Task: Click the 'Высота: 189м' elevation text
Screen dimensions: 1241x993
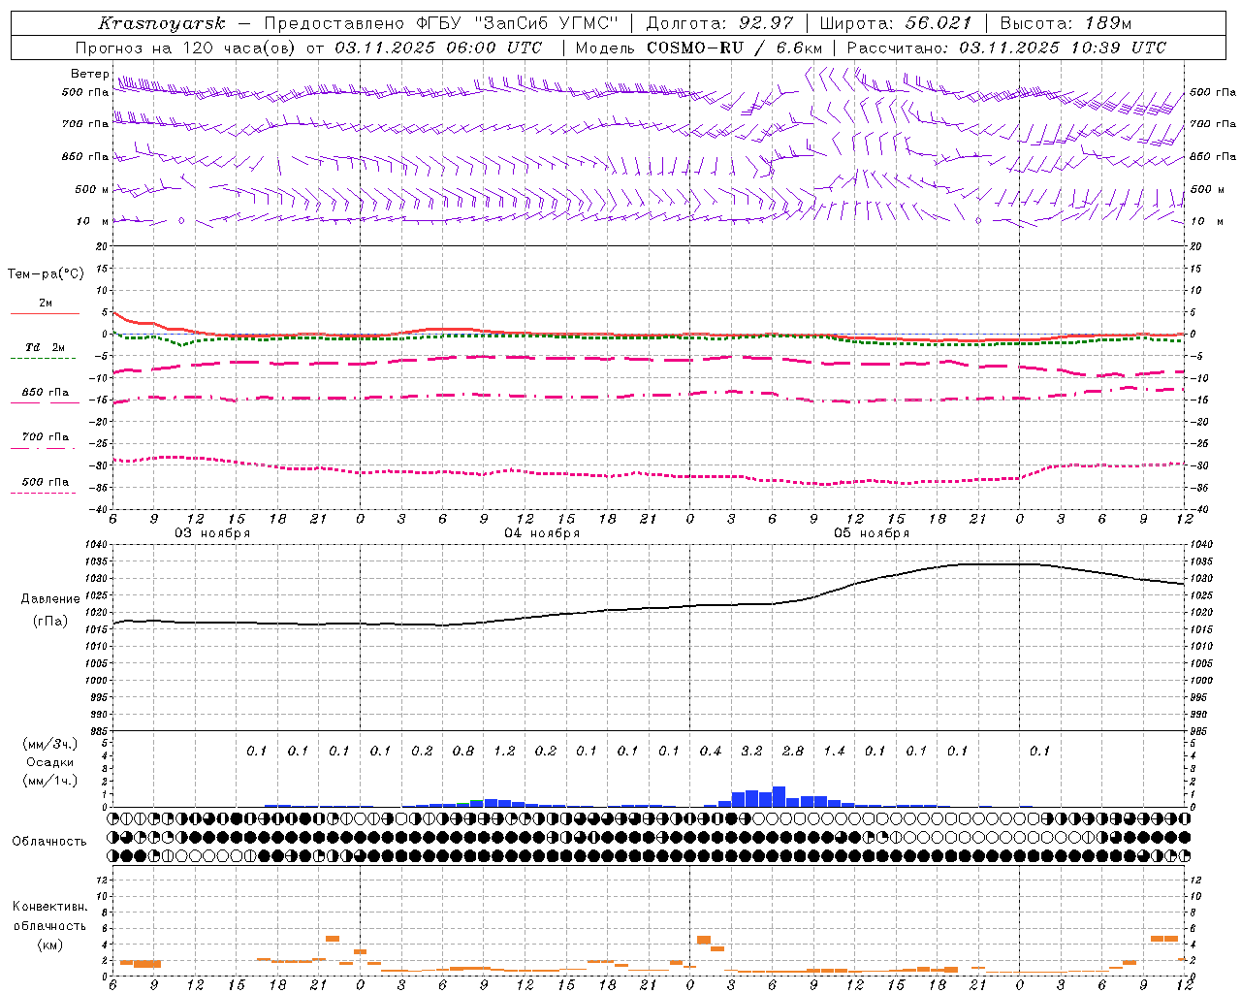Action: coord(1066,23)
